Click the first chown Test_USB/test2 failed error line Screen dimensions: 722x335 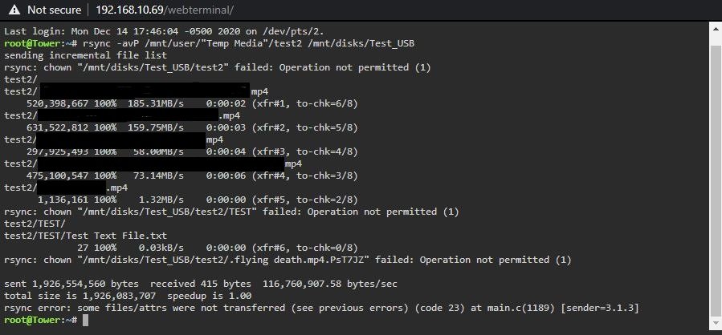(x=218, y=67)
